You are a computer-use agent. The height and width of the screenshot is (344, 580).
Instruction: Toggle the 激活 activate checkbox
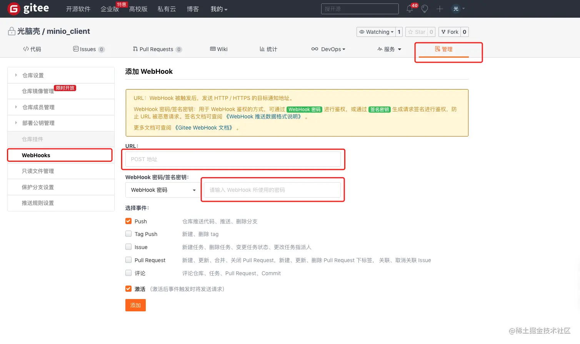point(128,289)
